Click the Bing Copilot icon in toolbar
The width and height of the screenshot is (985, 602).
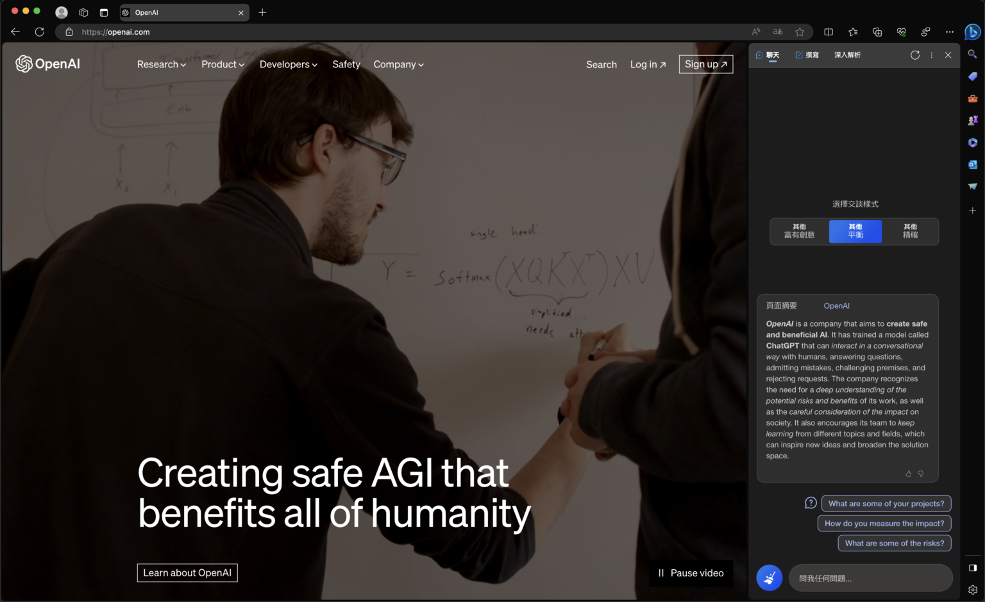[972, 31]
